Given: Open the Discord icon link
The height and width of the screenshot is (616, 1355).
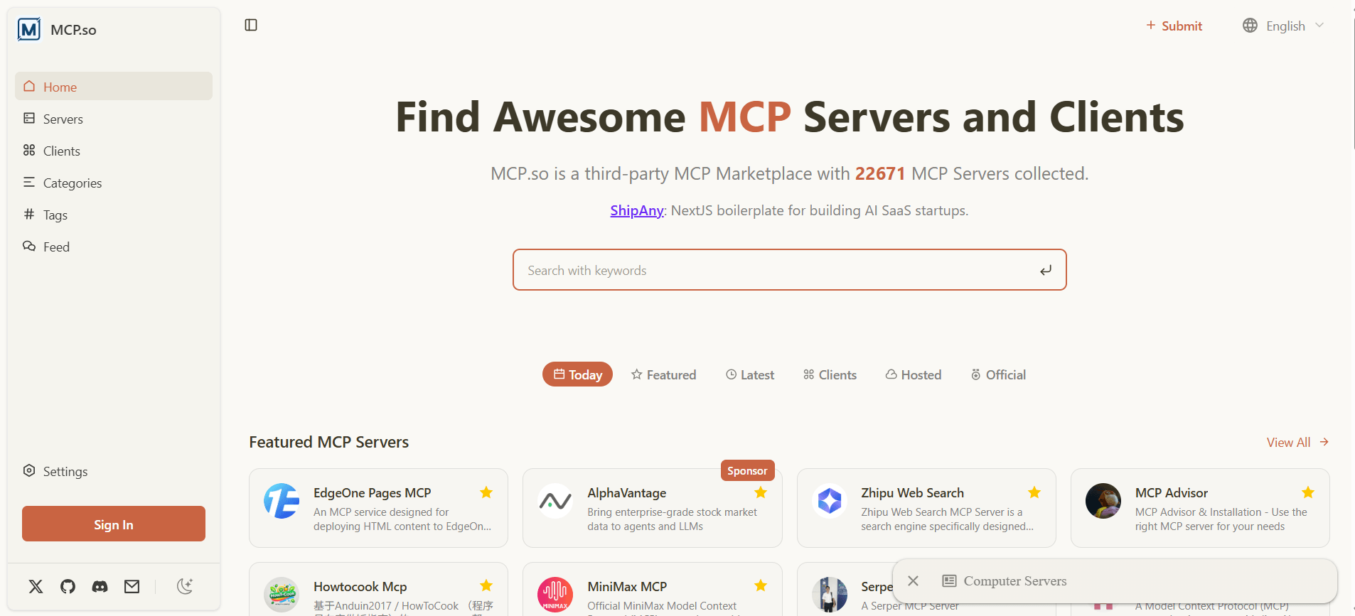Looking at the screenshot, I should tap(100, 586).
